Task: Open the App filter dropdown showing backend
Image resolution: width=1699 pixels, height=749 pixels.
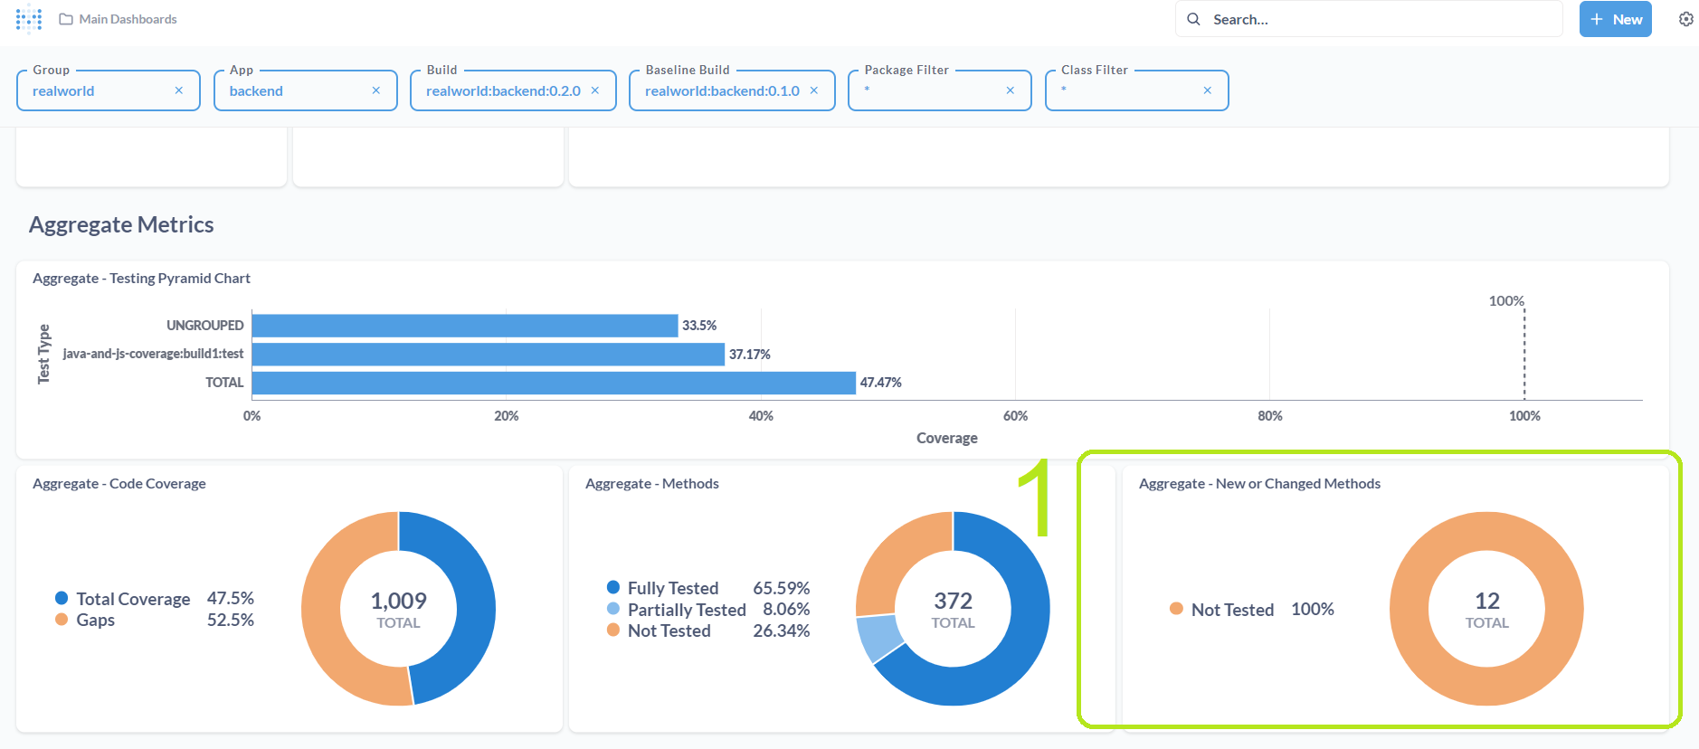Action: tap(306, 90)
